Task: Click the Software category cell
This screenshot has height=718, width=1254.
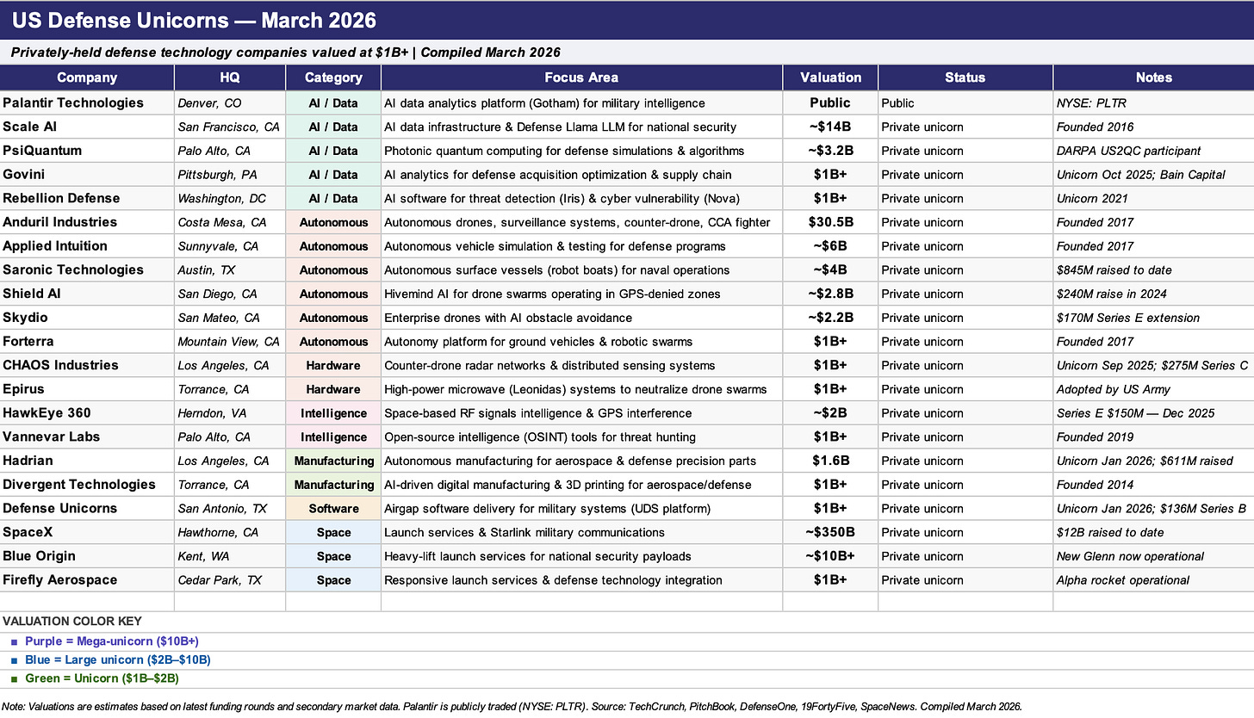Action: point(333,508)
